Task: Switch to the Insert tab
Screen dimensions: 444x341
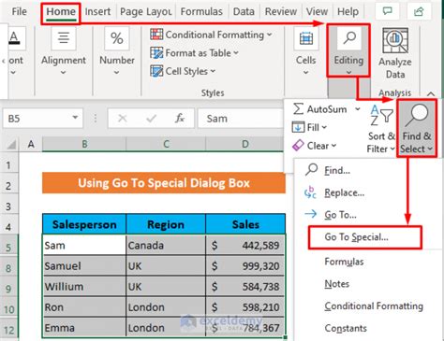Action: pos(97,11)
